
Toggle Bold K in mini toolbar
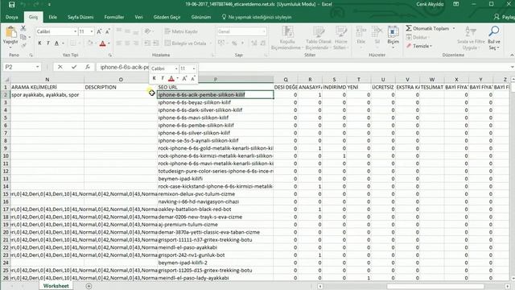tap(154, 78)
